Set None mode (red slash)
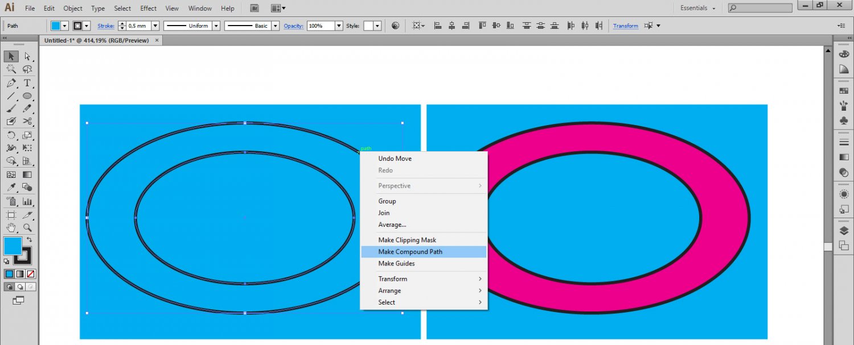 (x=31, y=274)
